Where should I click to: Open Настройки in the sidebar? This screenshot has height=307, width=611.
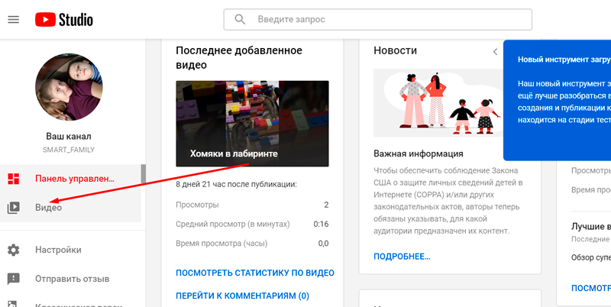[70, 250]
